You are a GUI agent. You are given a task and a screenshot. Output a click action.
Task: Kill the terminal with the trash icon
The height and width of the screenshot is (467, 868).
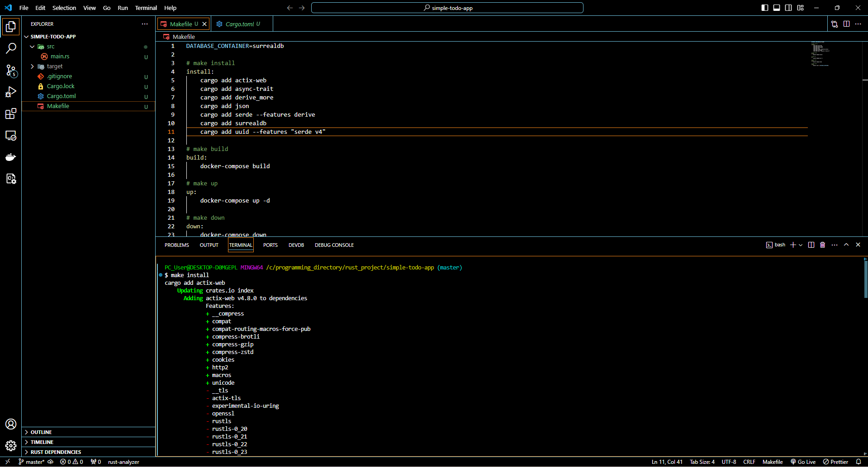tap(822, 245)
